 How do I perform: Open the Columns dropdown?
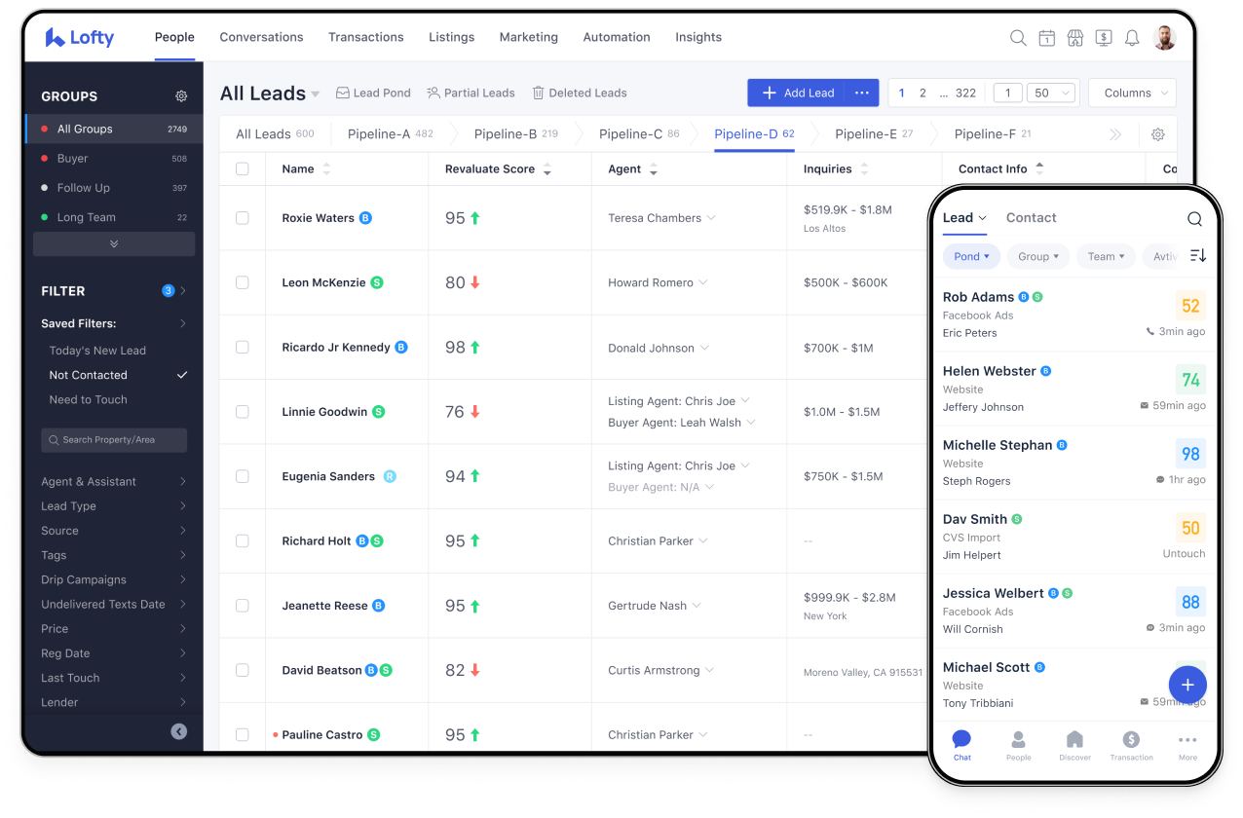click(1131, 93)
